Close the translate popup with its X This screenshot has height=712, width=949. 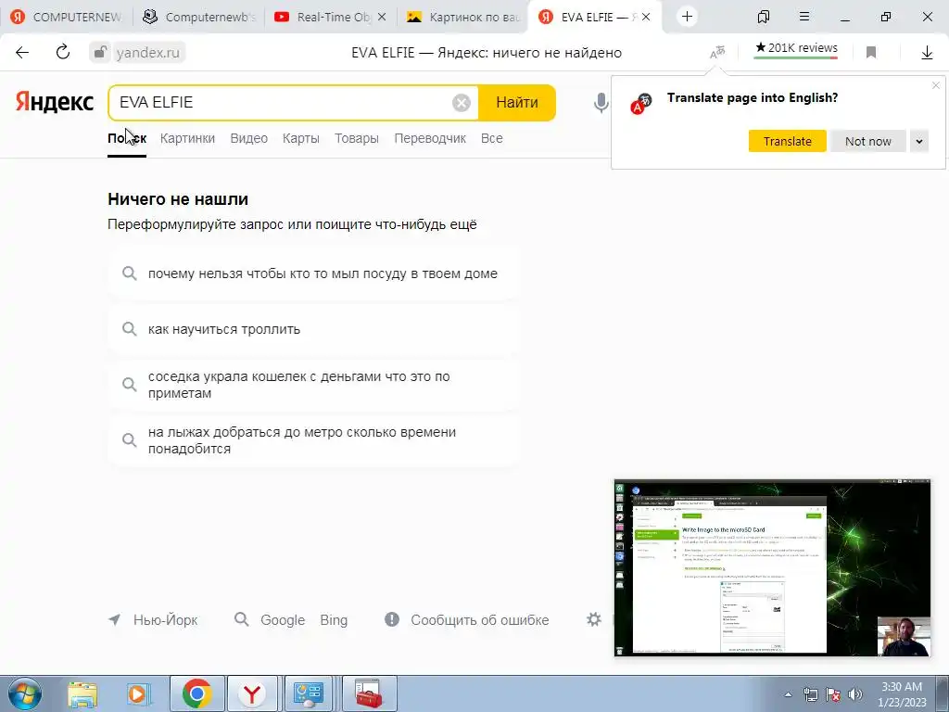[x=936, y=85]
